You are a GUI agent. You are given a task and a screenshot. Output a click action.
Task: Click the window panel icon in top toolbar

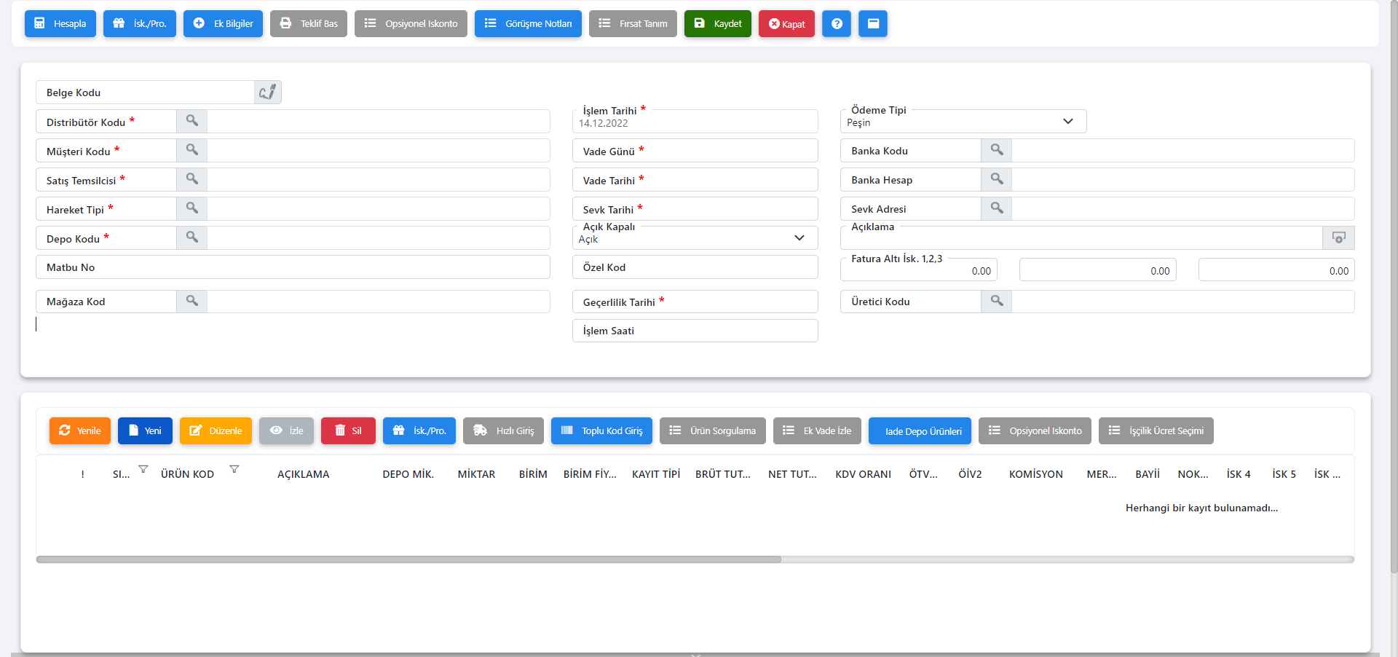(872, 23)
